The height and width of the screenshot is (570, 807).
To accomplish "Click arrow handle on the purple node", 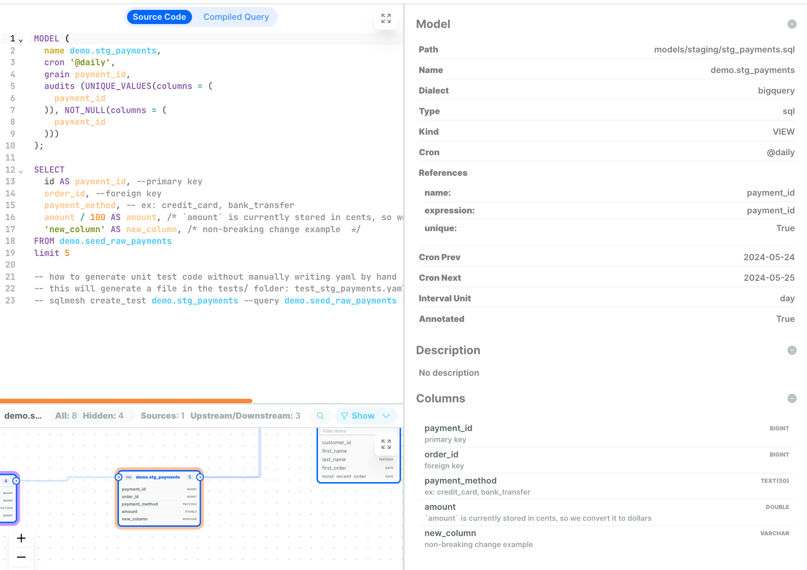I will point(16,481).
